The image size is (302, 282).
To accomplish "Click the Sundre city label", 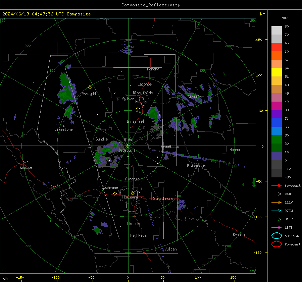I will (102, 139).
